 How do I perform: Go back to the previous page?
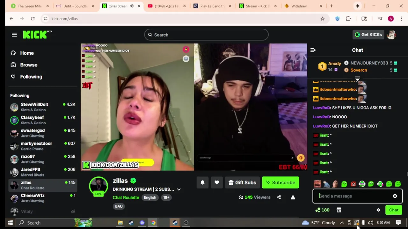pyautogui.click(x=11, y=19)
